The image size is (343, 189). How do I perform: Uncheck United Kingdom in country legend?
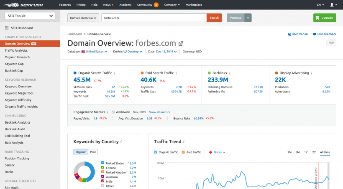pos(102,172)
